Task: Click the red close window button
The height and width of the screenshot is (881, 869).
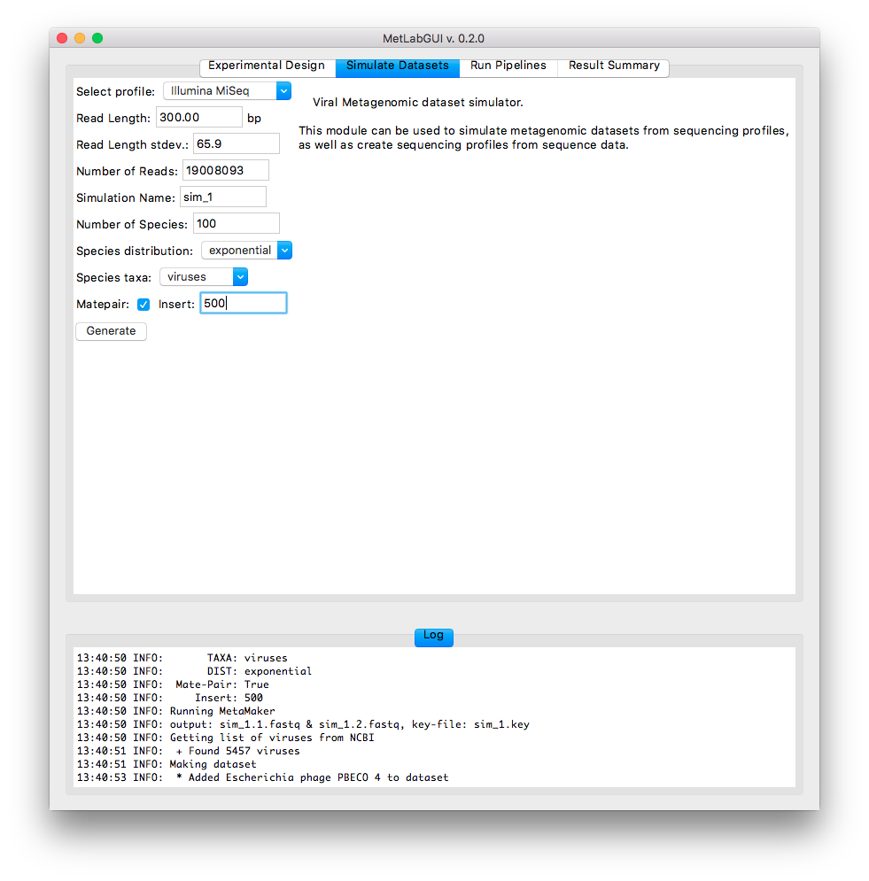Action: [62, 38]
